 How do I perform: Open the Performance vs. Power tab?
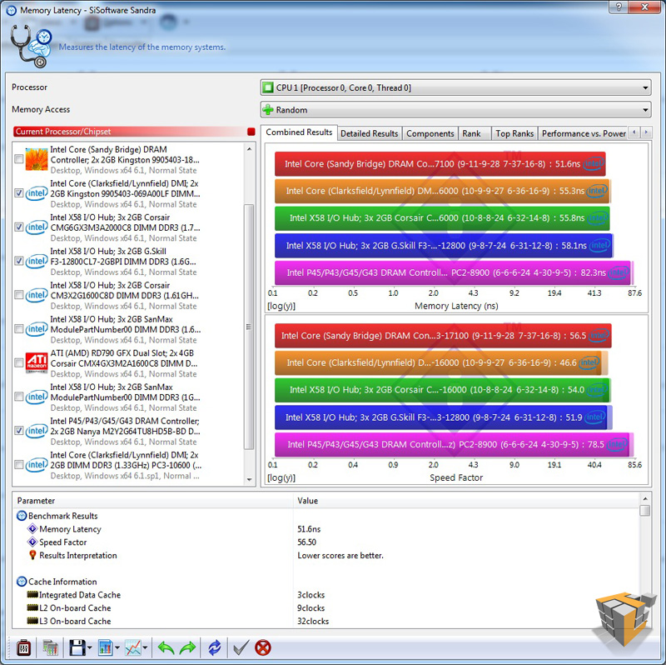(x=584, y=133)
